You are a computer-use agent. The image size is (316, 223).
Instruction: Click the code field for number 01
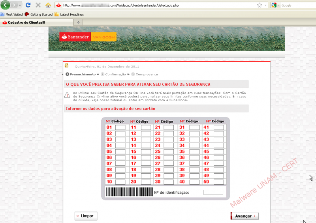click(120, 127)
